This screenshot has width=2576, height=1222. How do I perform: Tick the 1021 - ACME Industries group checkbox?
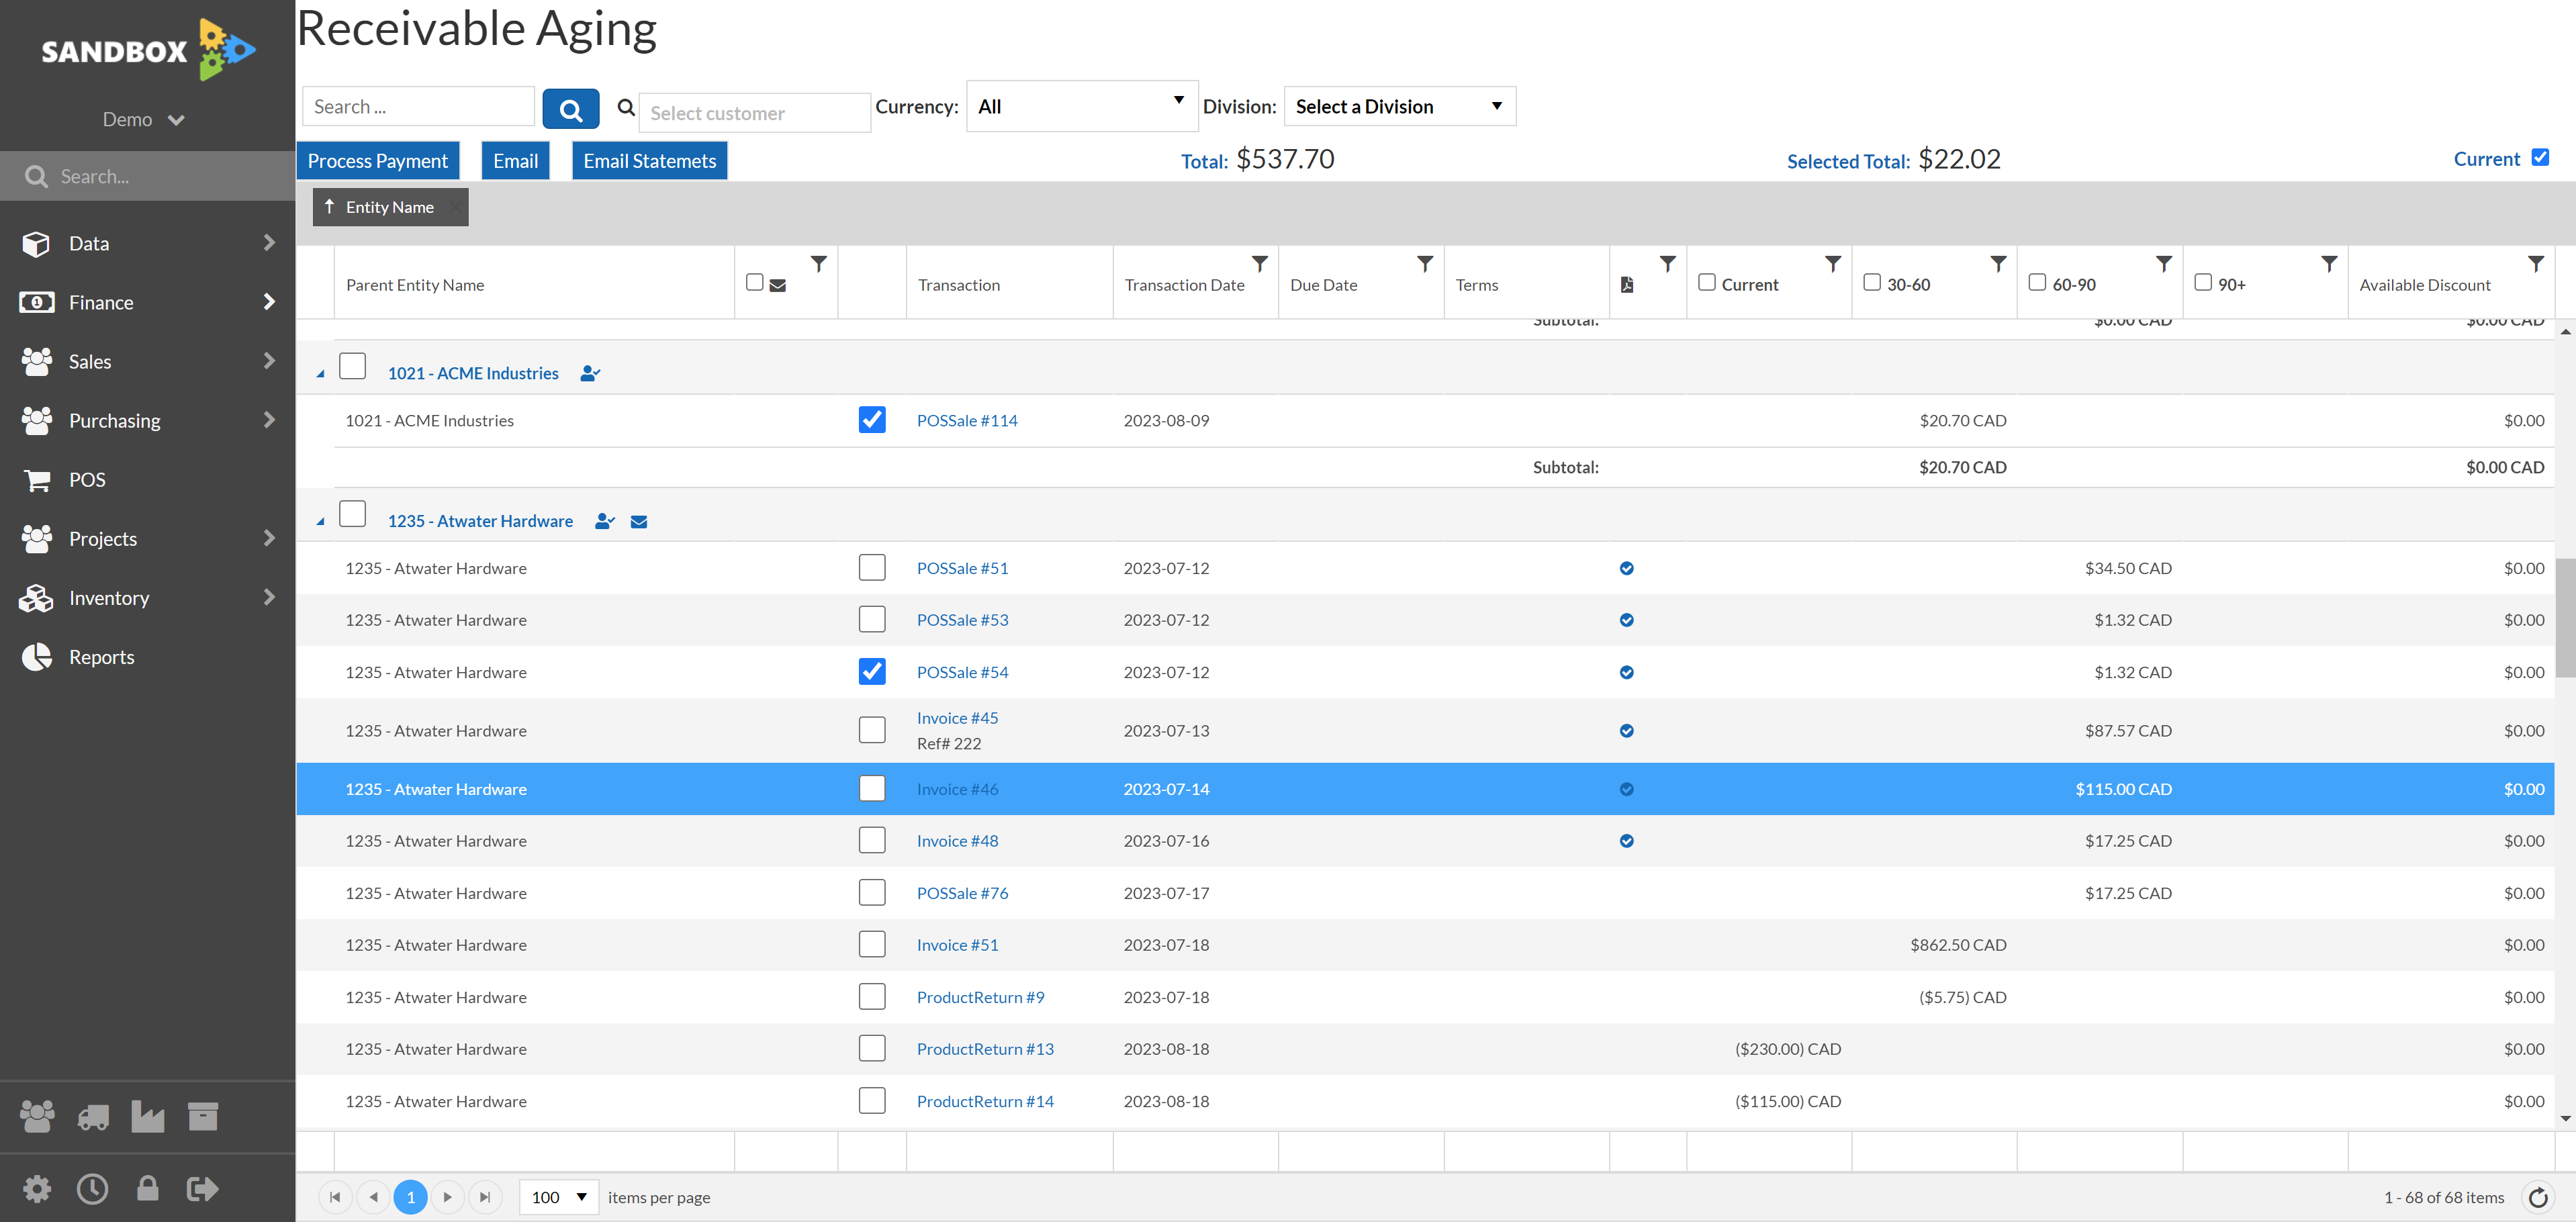tap(352, 366)
